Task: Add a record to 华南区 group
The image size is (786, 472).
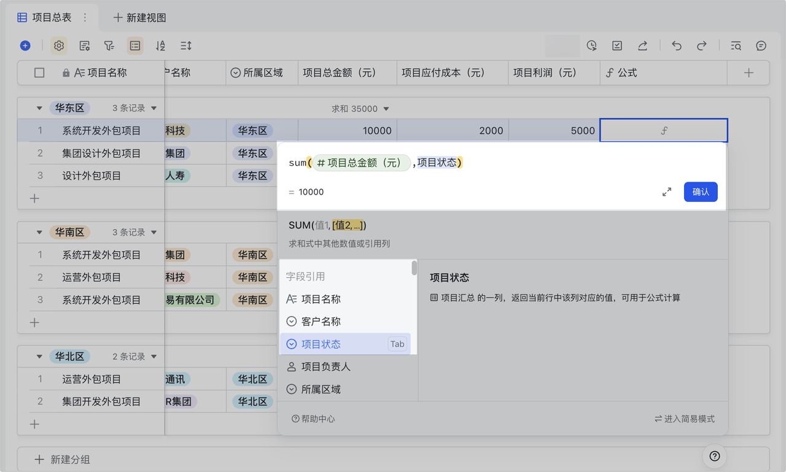Action: click(x=34, y=322)
